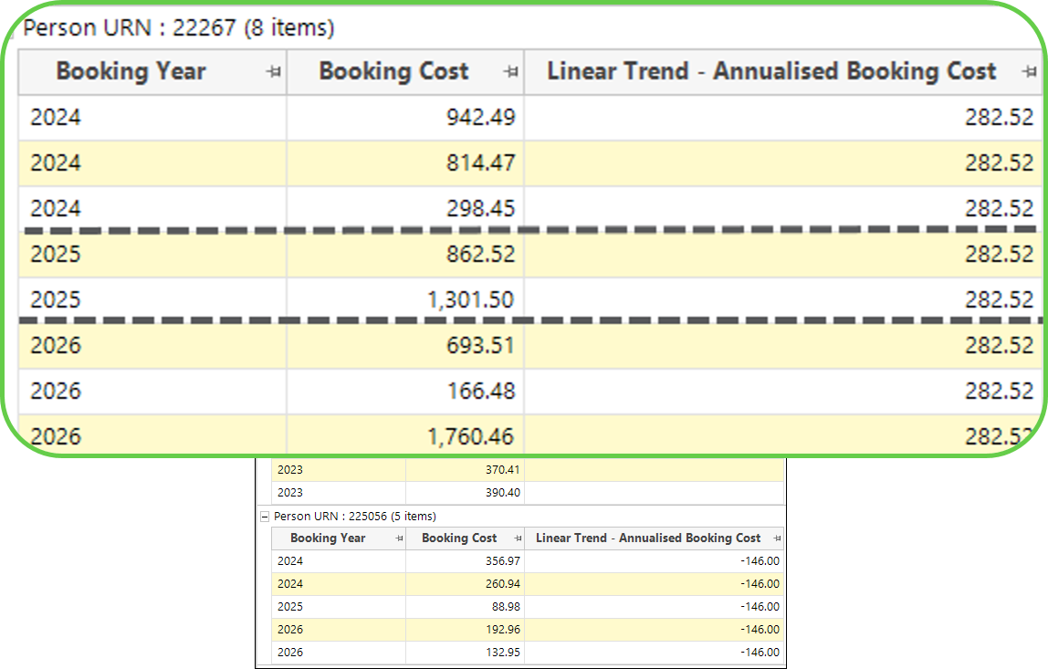
Task: Select -146.00 trend value in the 88.98 row
Action: coord(655,607)
